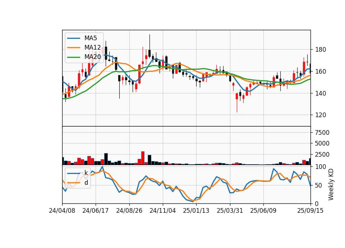Click the 180 price axis label
Screen dimensions: 345x248
click(x=321, y=50)
